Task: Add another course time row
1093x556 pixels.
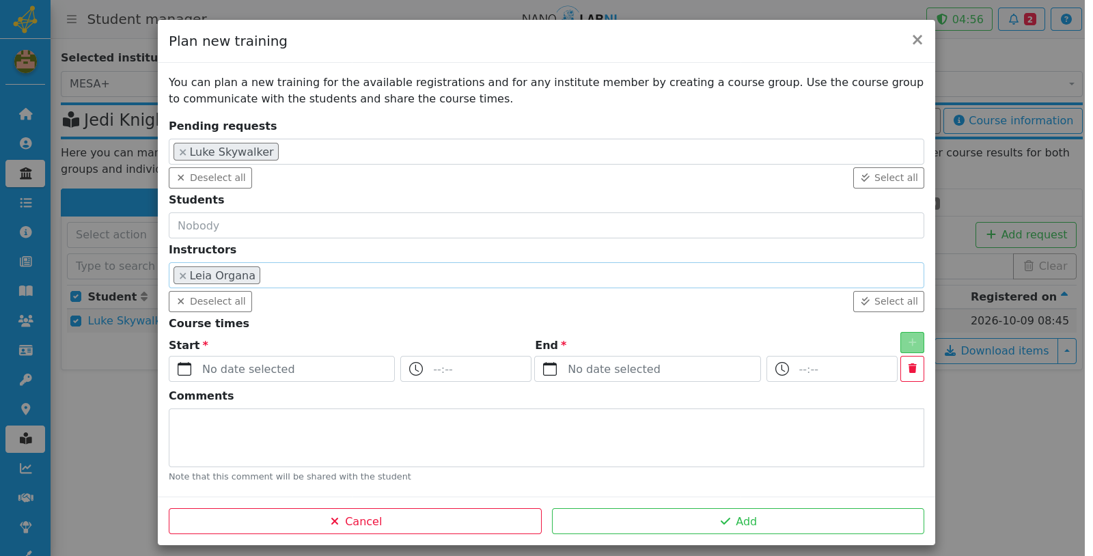Action: pyautogui.click(x=912, y=342)
